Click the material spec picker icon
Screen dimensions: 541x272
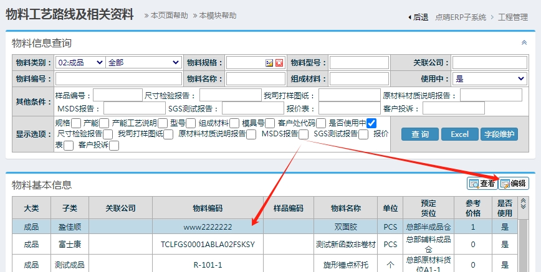[x=269, y=63]
